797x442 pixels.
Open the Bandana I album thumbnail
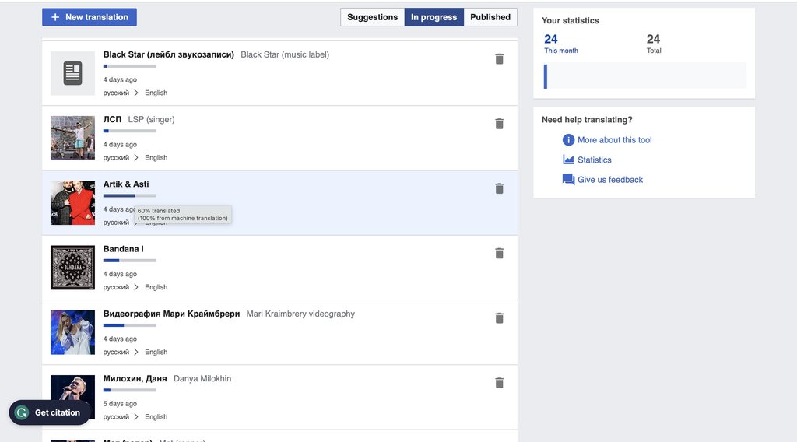pyautogui.click(x=72, y=267)
